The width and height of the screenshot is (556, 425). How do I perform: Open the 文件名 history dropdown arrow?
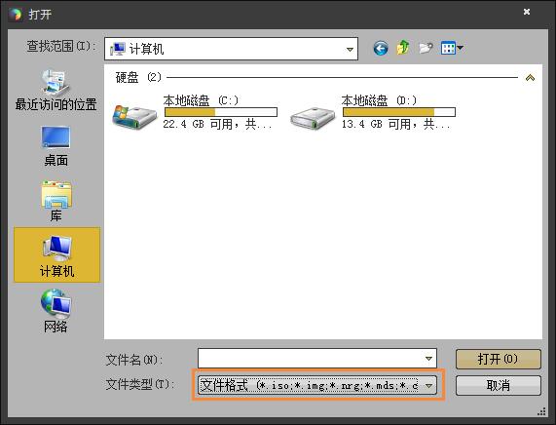[x=428, y=359]
